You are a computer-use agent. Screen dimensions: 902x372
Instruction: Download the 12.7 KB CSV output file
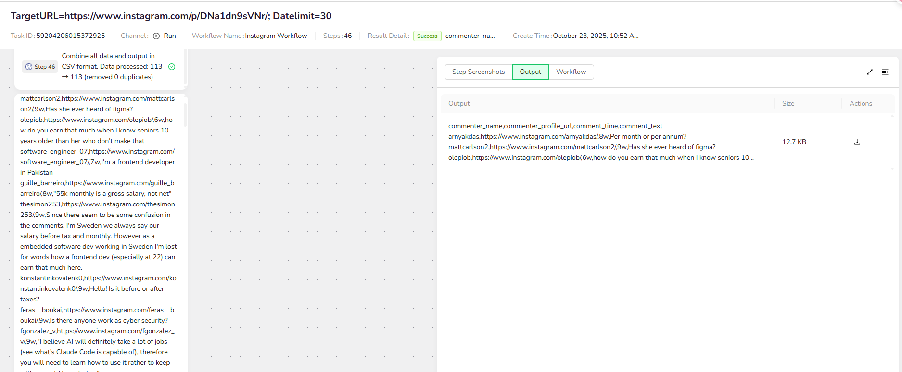(857, 142)
